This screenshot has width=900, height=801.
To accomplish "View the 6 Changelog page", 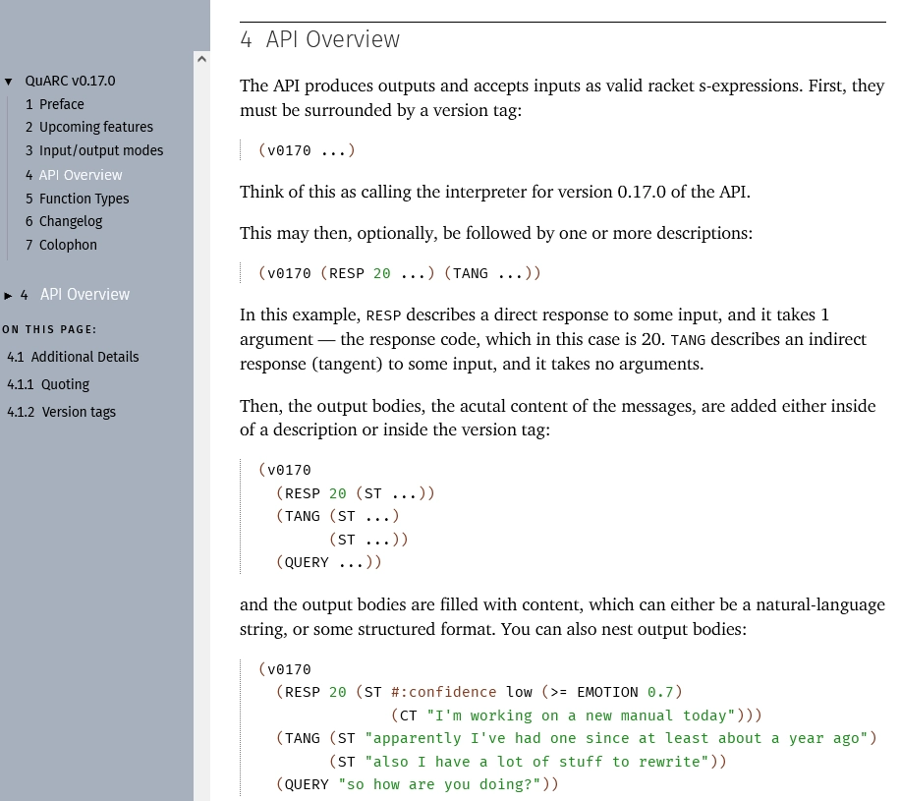I will click(71, 221).
